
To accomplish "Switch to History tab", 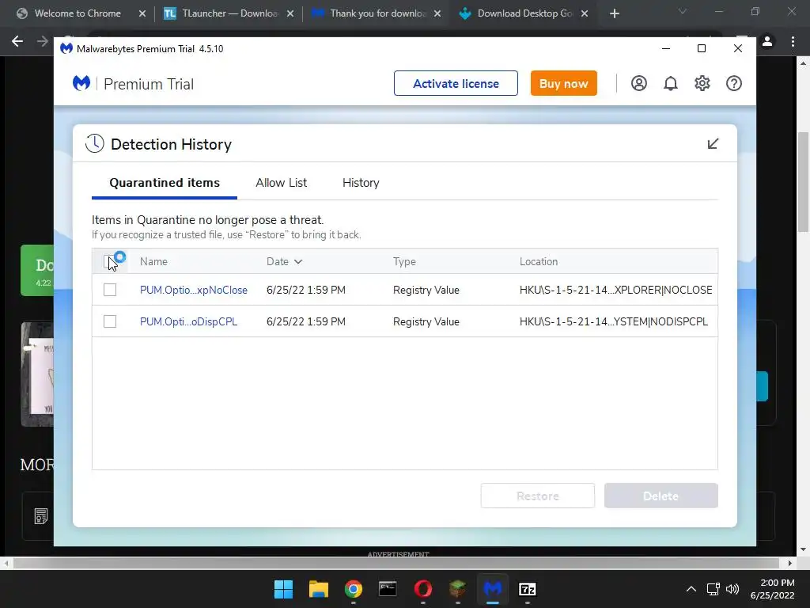I will (361, 183).
